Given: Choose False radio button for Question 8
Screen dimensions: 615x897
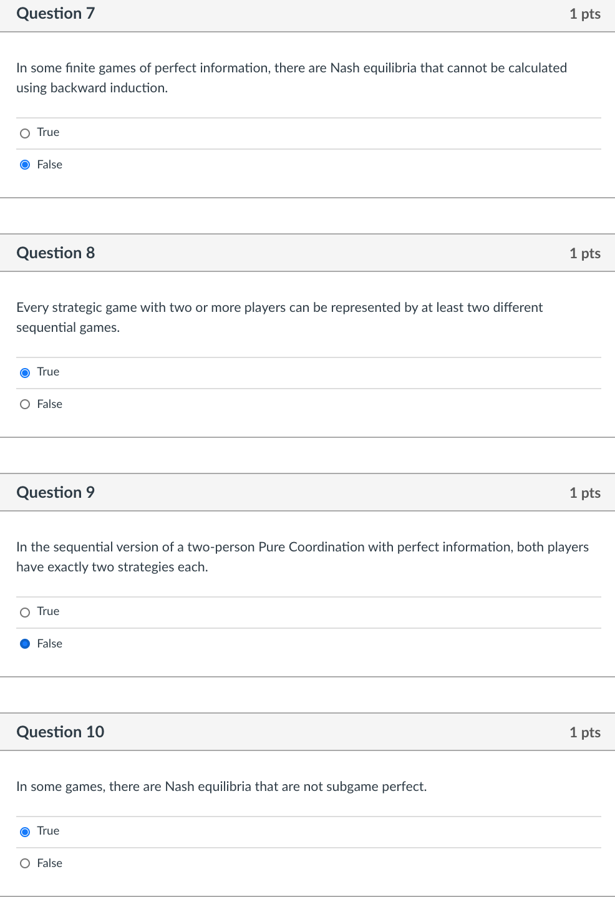Looking at the screenshot, I should coord(25,404).
